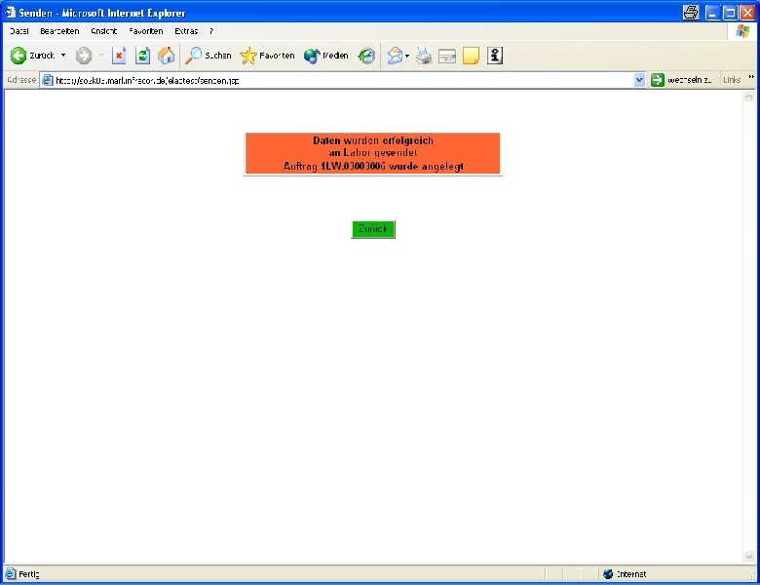Image resolution: width=760 pixels, height=585 pixels.
Task: Click 'Daten wurden erfolgreich' message text
Action: tap(373, 140)
